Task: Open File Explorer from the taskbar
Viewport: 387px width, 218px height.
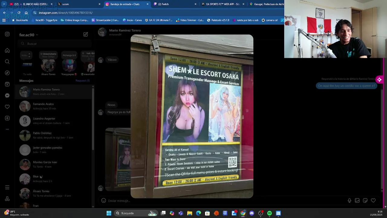Action: [190, 213]
